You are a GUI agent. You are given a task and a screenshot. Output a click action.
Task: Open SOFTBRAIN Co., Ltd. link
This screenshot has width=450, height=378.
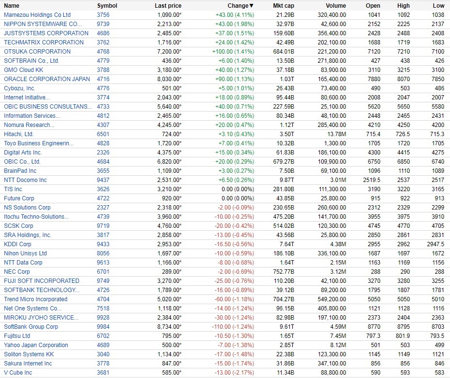(x=31, y=61)
